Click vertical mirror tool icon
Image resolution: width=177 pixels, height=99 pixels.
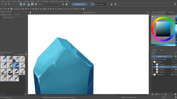tap(116, 4)
